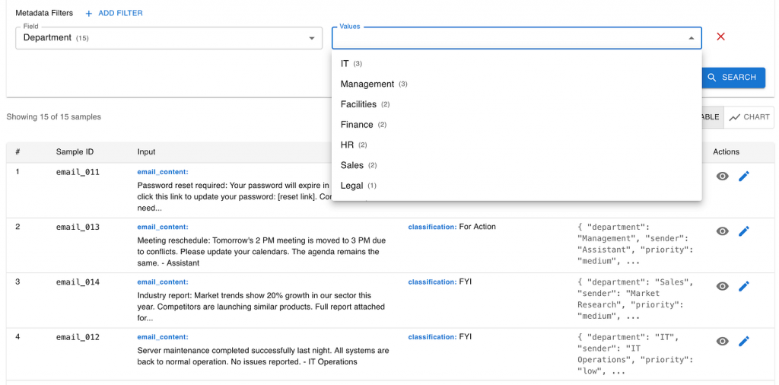Expand the Department field dropdown
Screen dimensions: 779x385
click(311, 38)
